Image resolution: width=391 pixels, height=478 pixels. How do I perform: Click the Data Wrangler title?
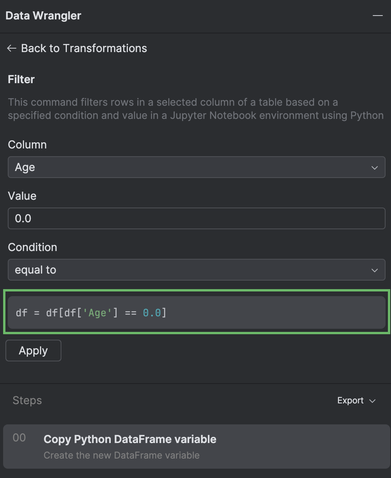point(43,16)
